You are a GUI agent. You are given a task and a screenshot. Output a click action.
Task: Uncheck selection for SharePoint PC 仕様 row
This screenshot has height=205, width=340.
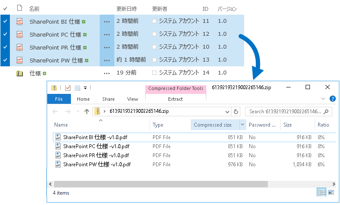(5, 34)
